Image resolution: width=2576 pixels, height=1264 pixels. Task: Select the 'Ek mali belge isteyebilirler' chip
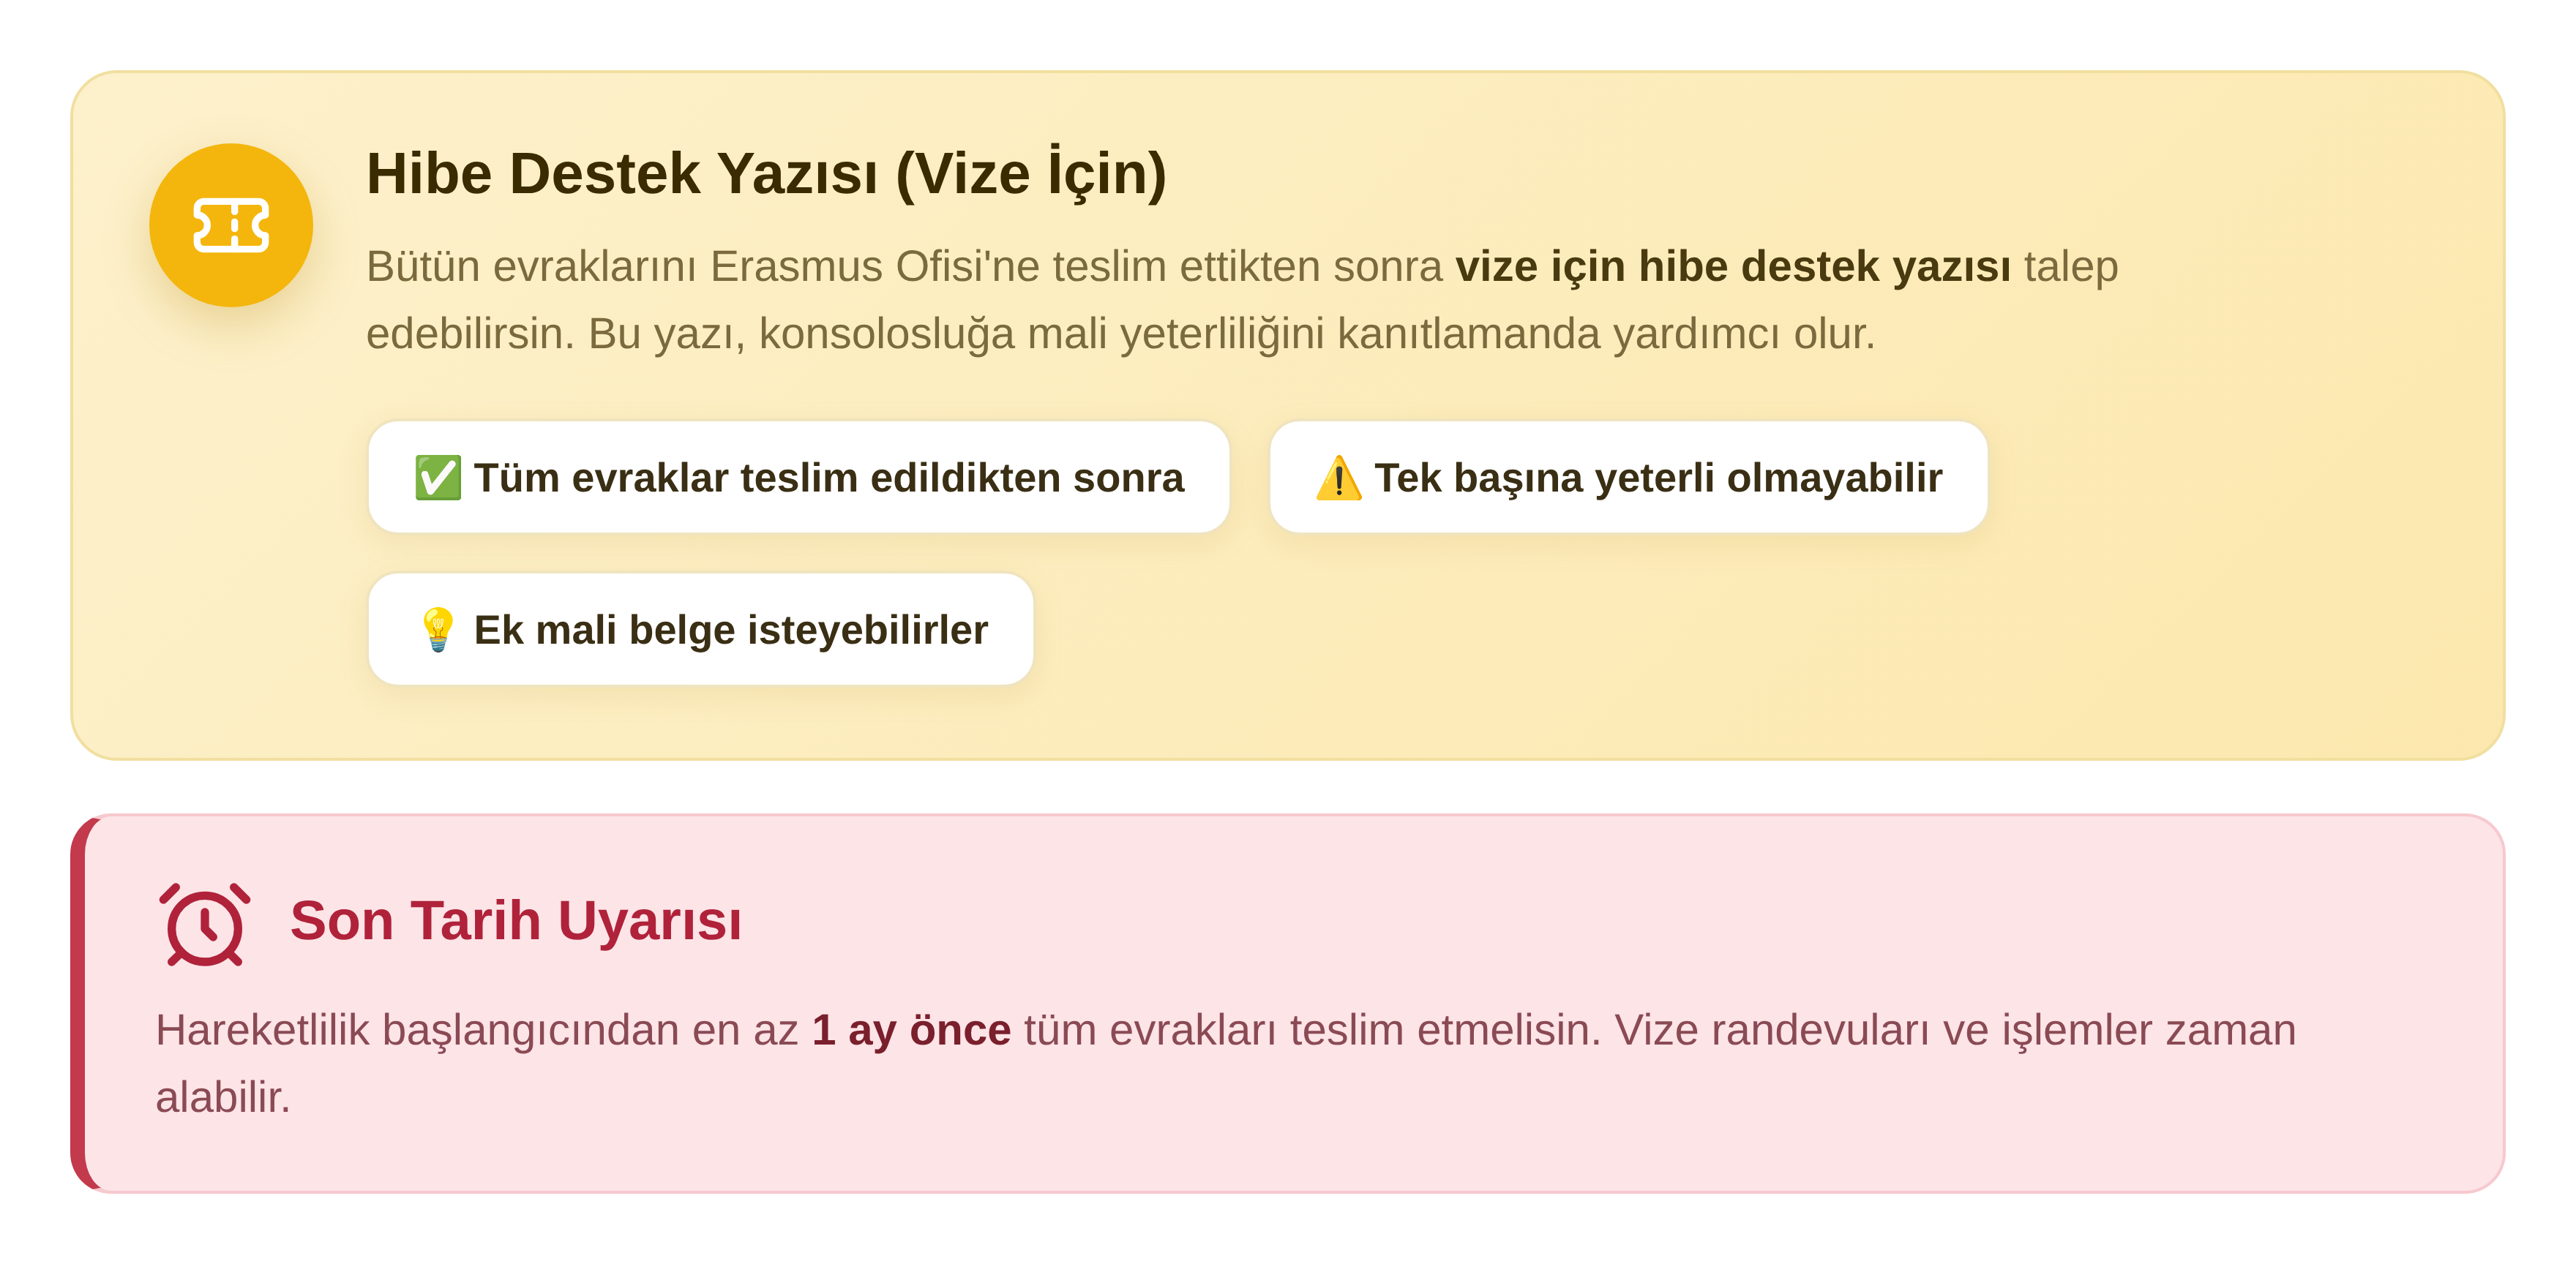(700, 628)
